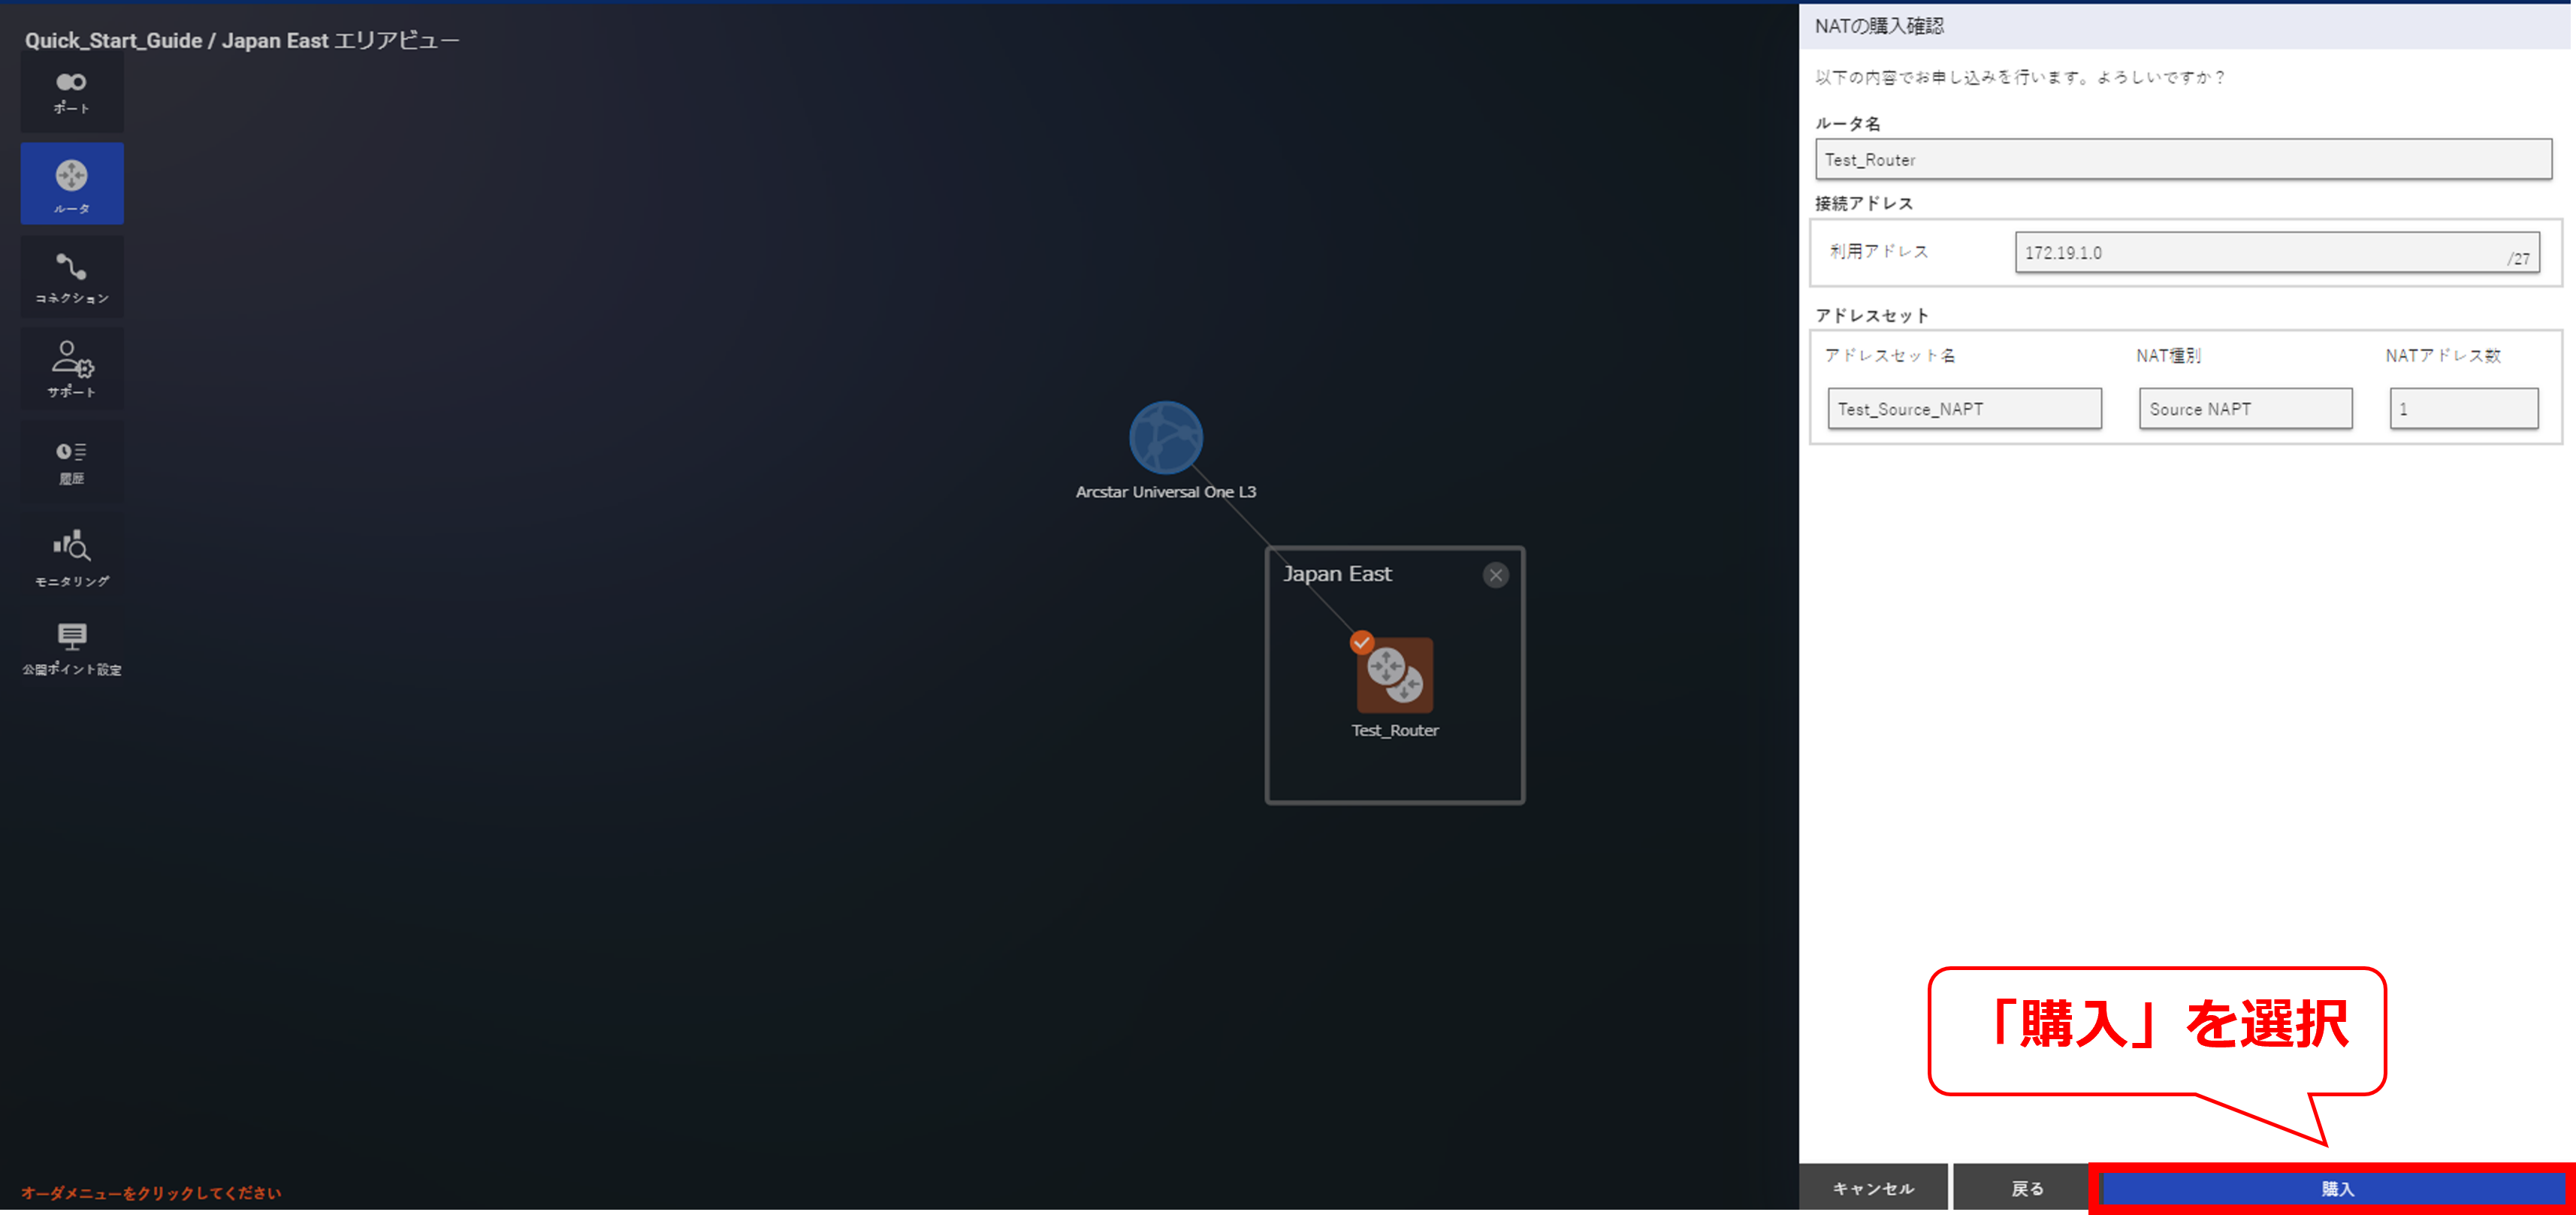Viewport: 2576px width, 1215px height.
Task: Click the Test_Source_NAPT address set name field
Action: (x=1964, y=409)
